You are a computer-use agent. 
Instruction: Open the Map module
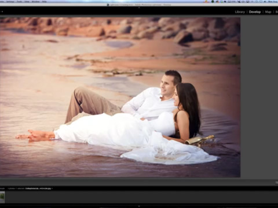click(268, 12)
